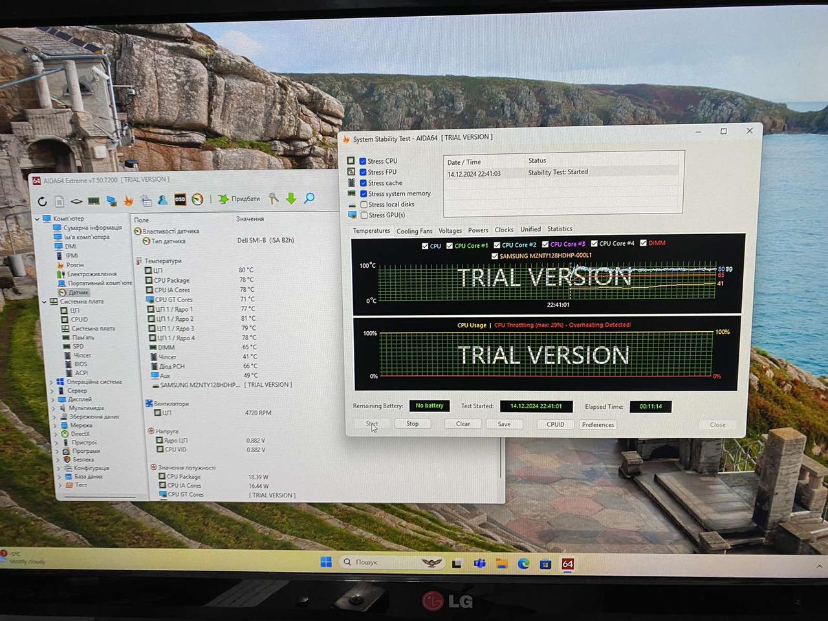This screenshot has height=621, width=828.
Task: Expand the Тест tree node
Action: pos(60,485)
